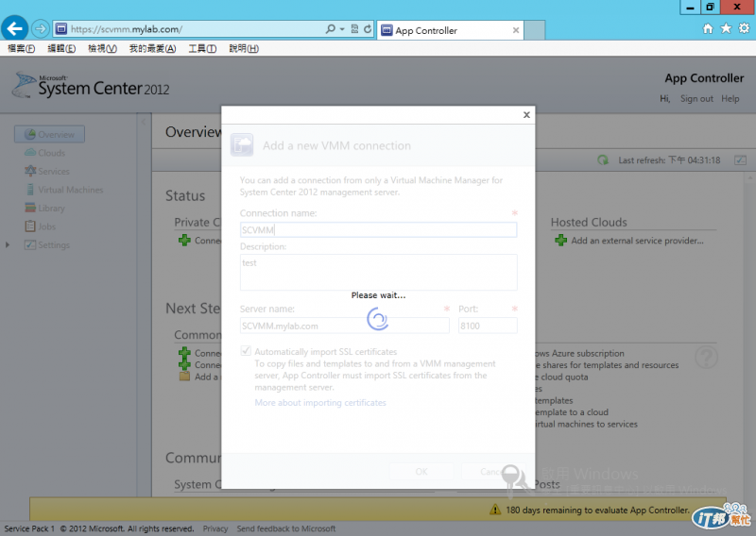Screen dimensions: 756x536
Task: Click the Status section heading
Action: pyautogui.click(x=185, y=195)
